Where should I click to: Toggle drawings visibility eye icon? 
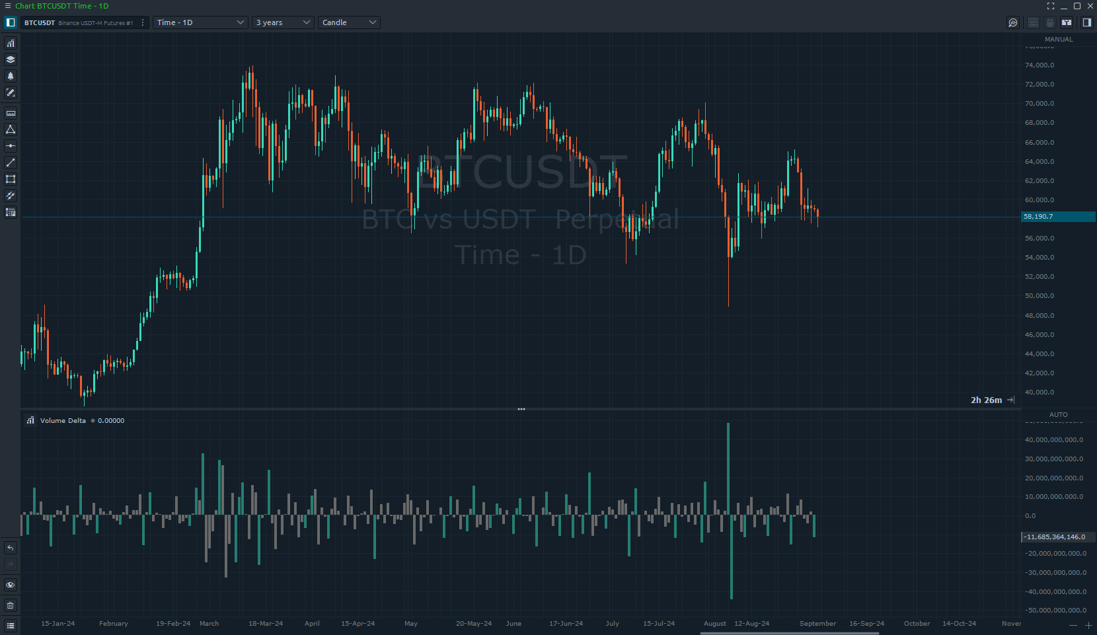click(x=11, y=585)
